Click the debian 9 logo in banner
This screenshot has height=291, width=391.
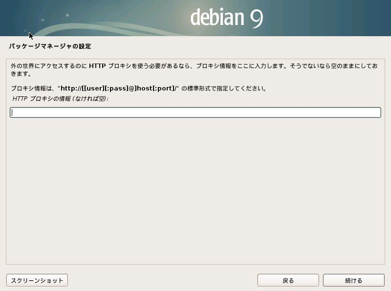click(226, 18)
